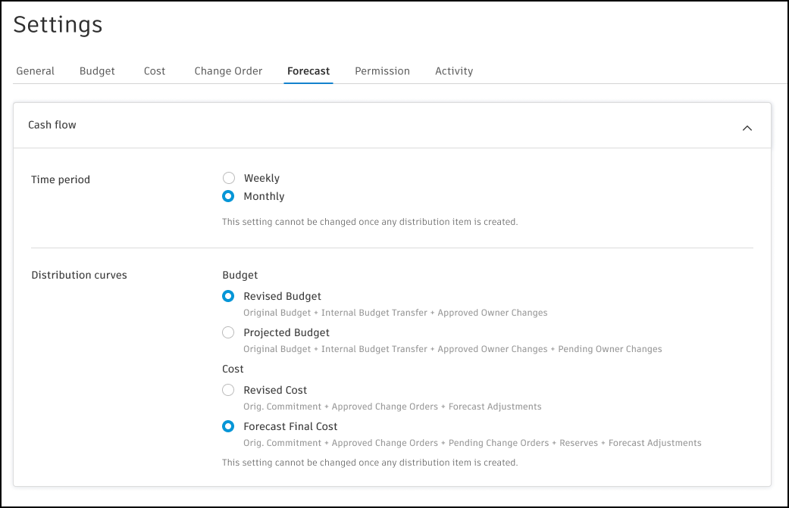Choose the Monthly time period radio button
Image resolution: width=789 pixels, height=508 pixels.
click(x=228, y=196)
